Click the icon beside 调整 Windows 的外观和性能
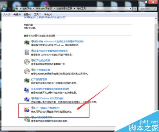The height and width of the screenshot is (132, 159). [x=27, y=100]
